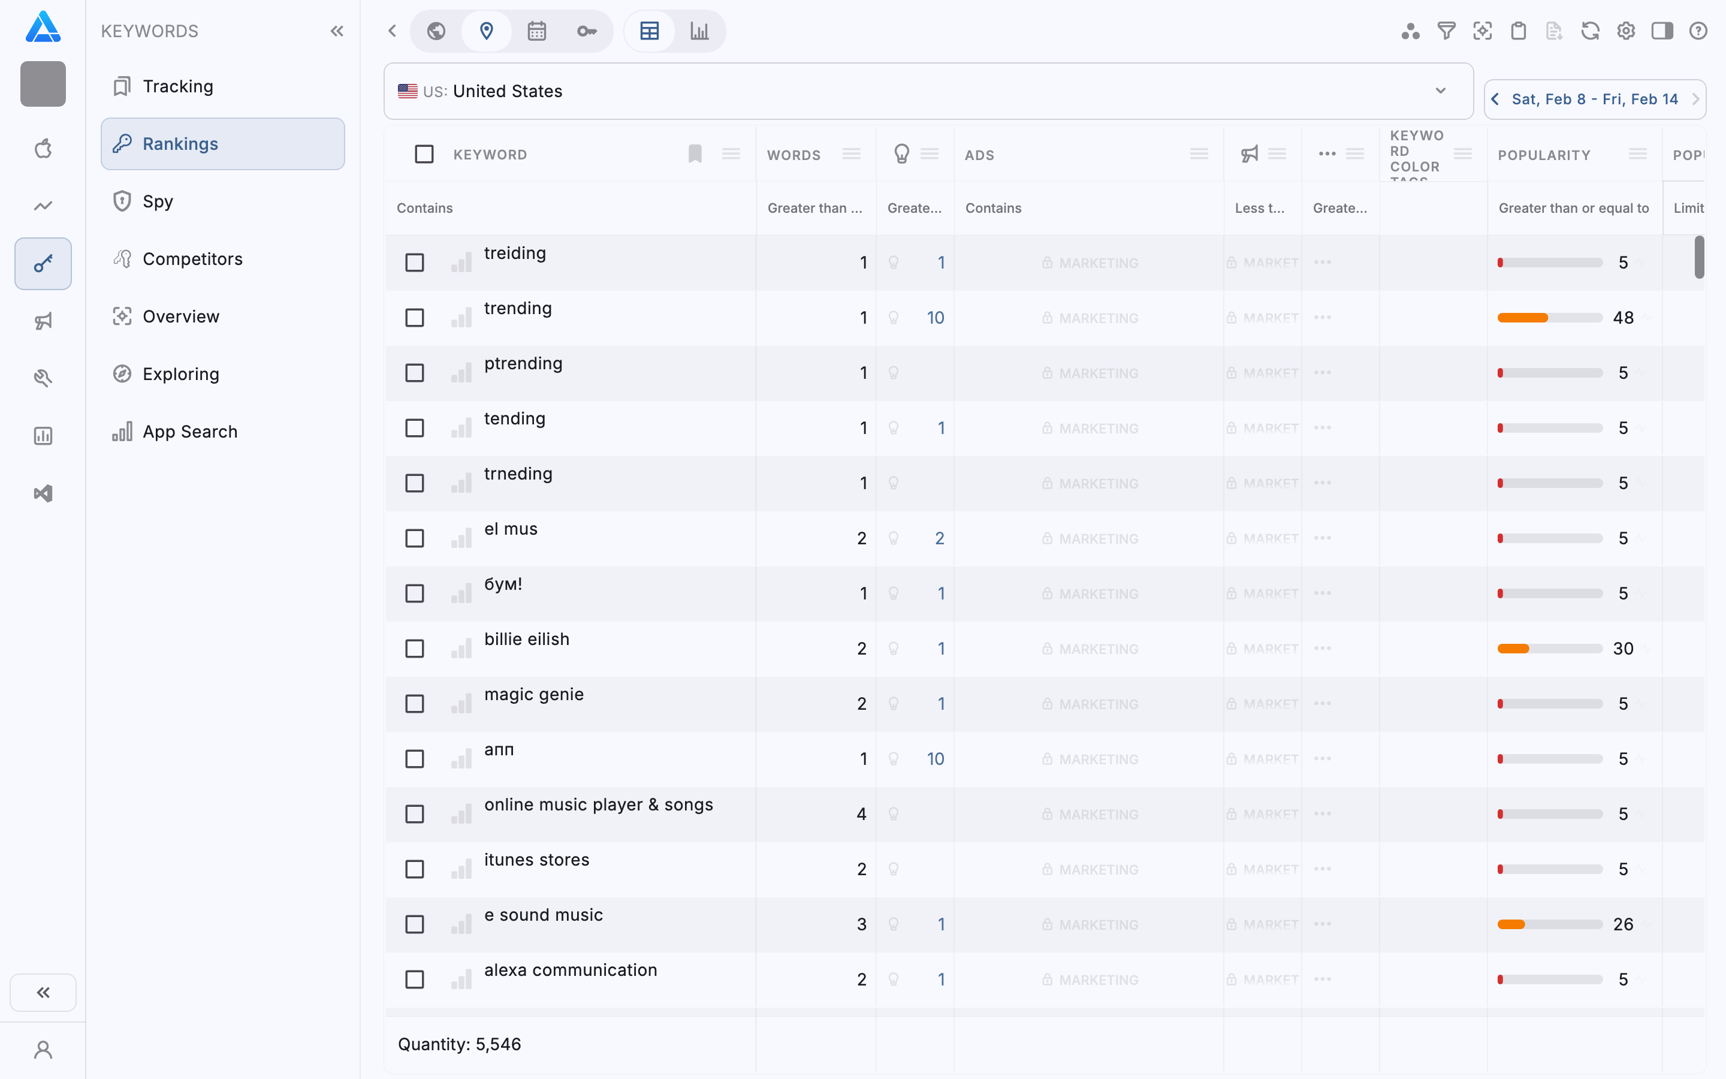Image resolution: width=1726 pixels, height=1079 pixels.
Task: Open the calendar view icon
Action: pos(536,31)
